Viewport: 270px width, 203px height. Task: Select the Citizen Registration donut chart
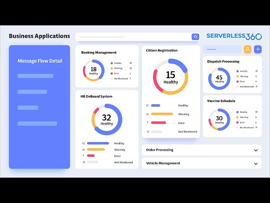(170, 77)
